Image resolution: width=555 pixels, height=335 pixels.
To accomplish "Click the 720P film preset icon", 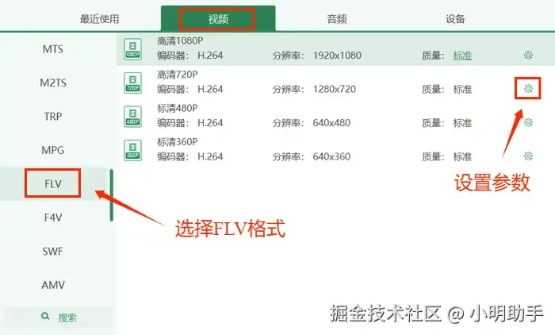I will pyautogui.click(x=132, y=83).
